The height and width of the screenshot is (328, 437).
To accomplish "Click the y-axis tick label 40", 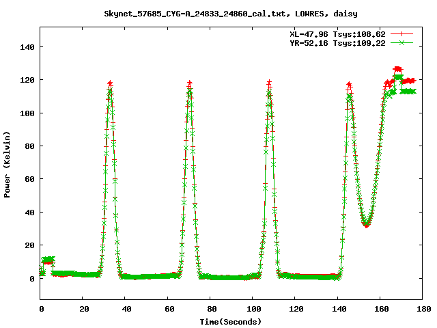I will point(29,213).
